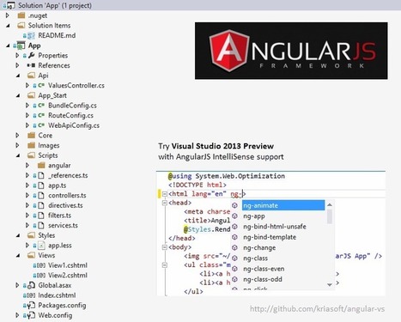Click the icon beside ng-animate suggestion
The width and height of the screenshot is (401, 322).
pyautogui.click(x=234, y=205)
